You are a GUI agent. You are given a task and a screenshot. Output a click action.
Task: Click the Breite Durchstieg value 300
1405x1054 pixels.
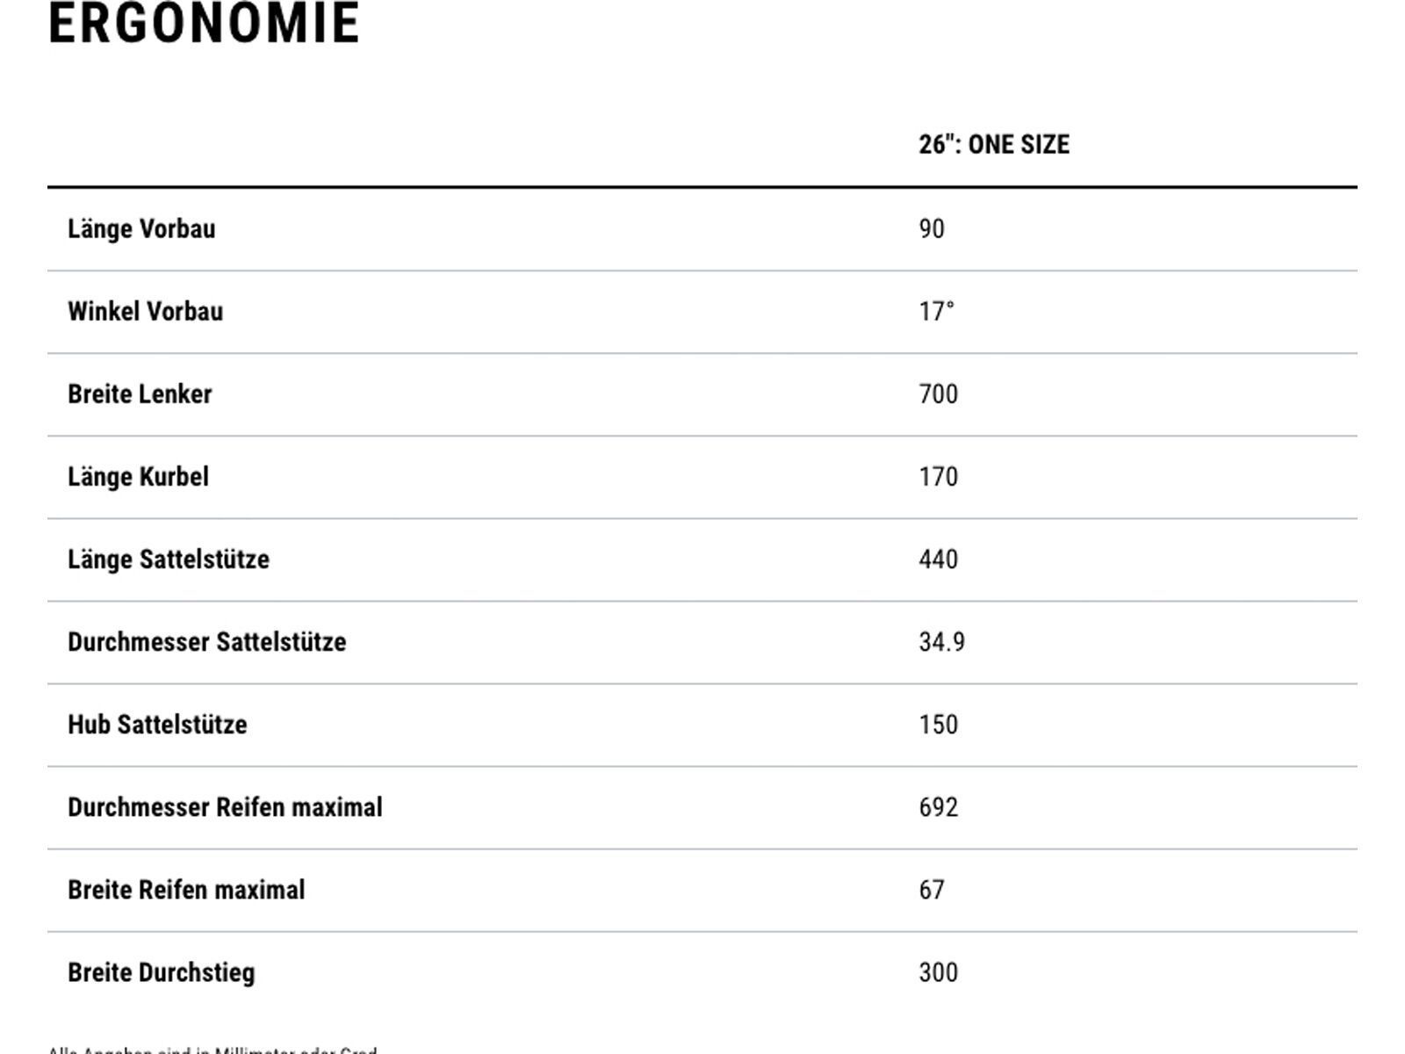938,972
